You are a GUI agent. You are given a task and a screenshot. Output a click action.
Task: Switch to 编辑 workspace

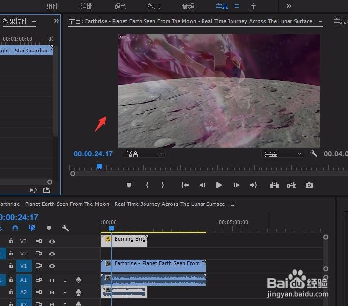click(x=86, y=6)
